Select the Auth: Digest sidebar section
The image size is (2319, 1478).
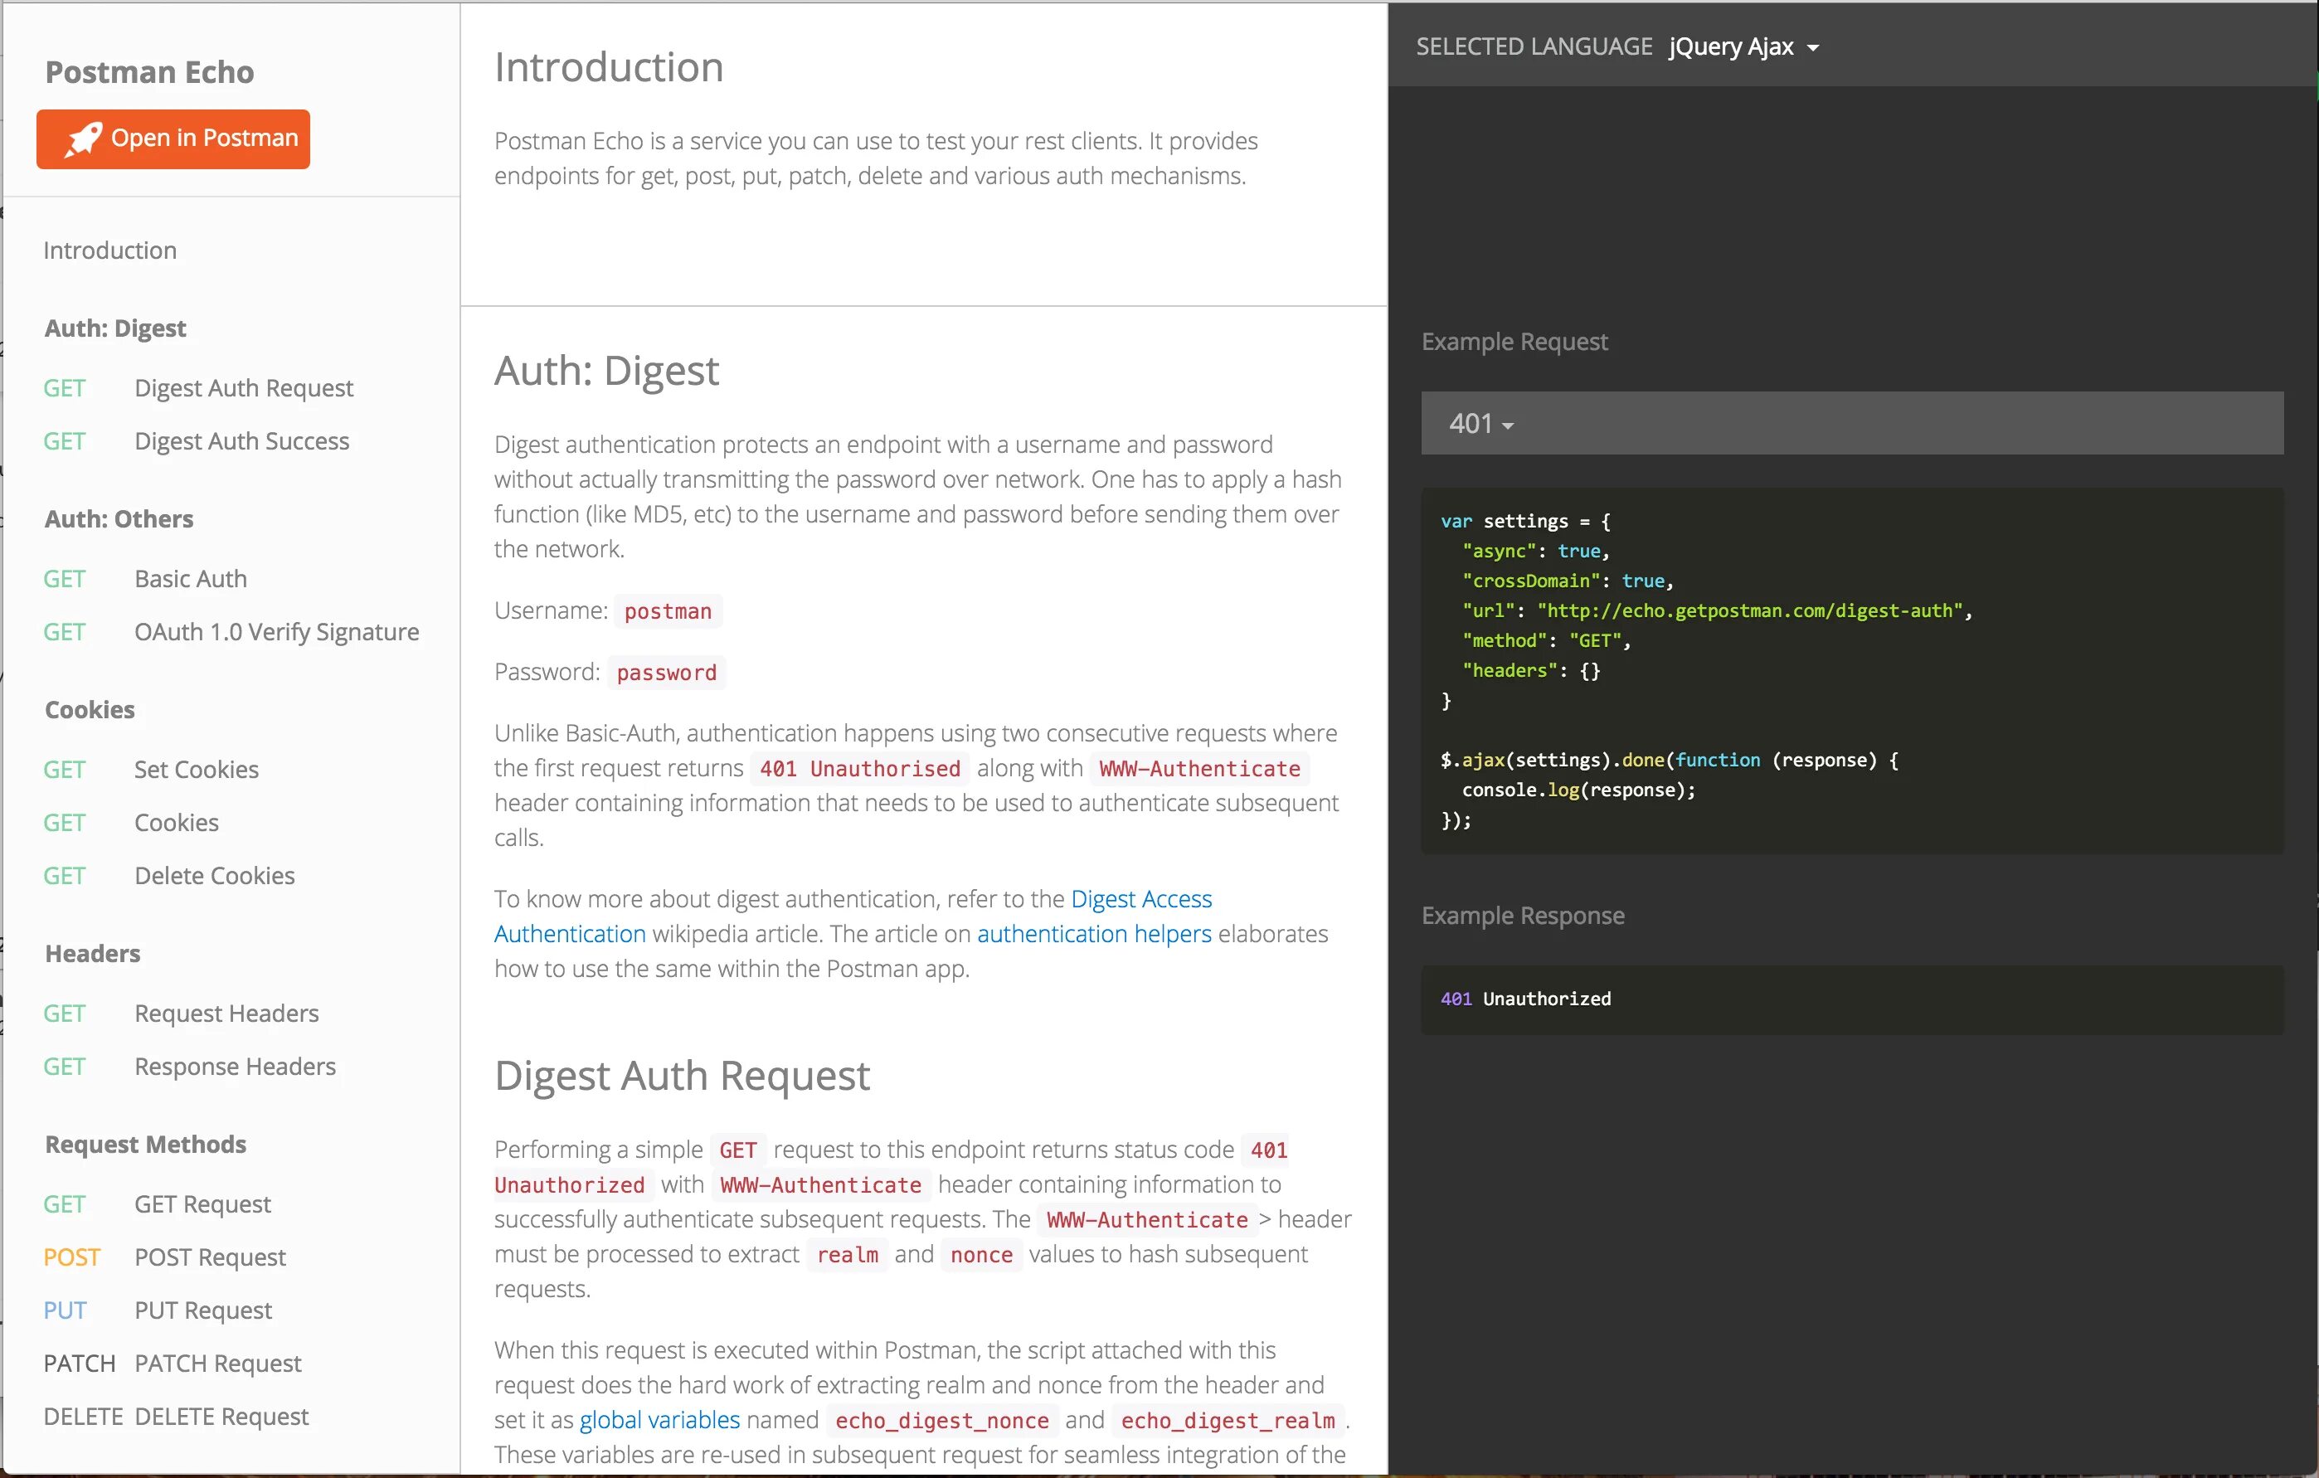[x=115, y=328]
